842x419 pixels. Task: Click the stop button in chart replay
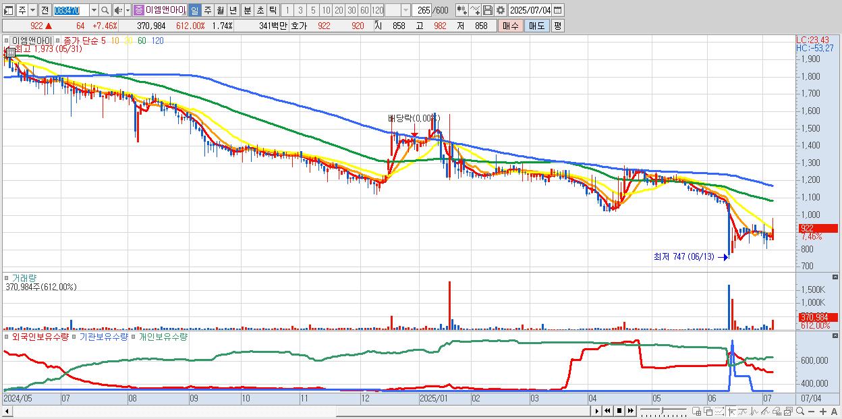pos(619,411)
